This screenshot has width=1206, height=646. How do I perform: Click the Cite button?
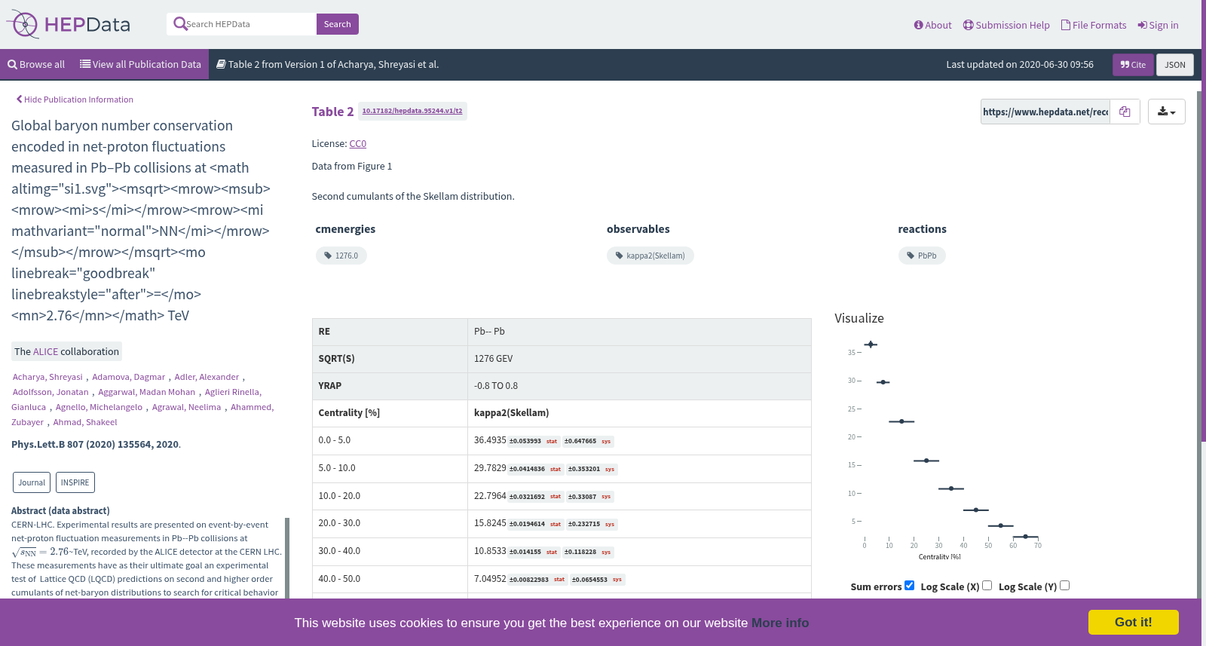pos(1133,65)
